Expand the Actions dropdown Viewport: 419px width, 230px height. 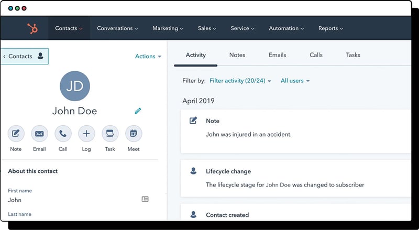(148, 56)
